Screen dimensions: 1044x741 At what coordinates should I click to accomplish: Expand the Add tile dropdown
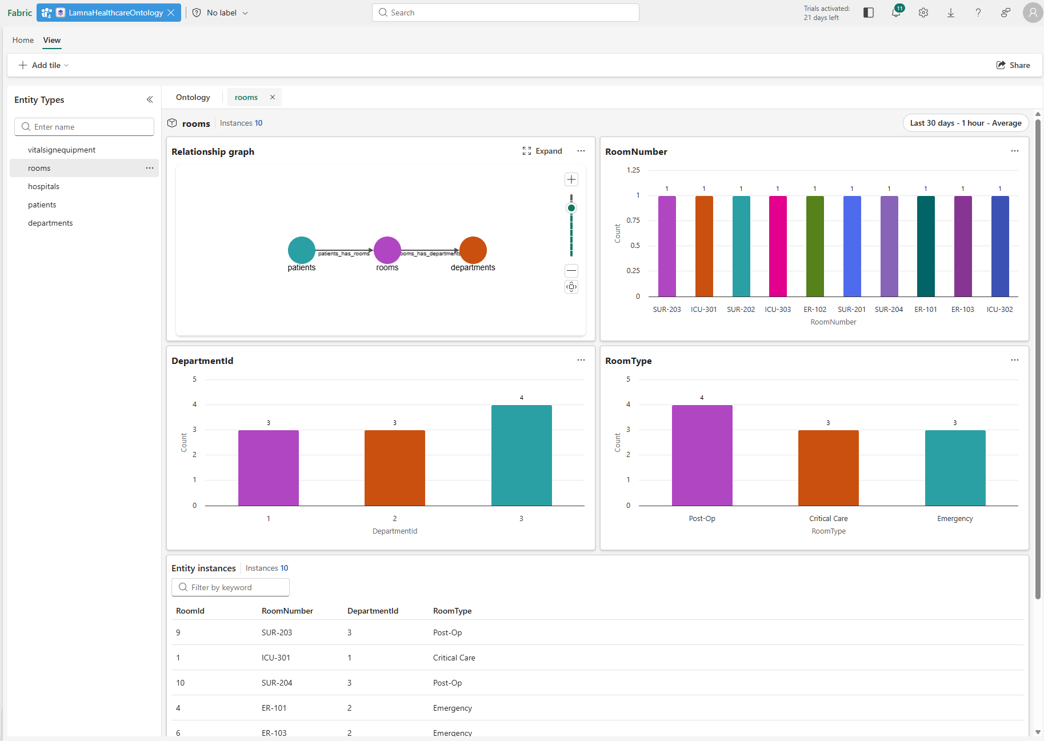click(66, 65)
